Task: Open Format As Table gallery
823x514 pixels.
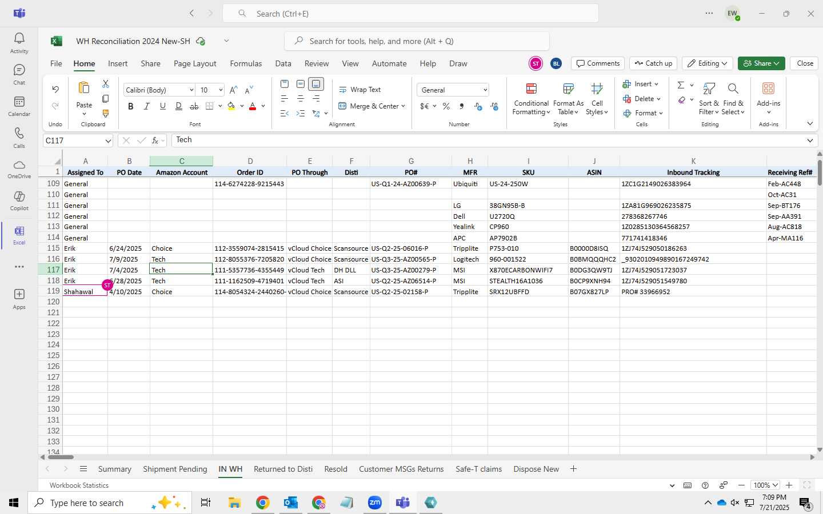Action: (x=568, y=98)
